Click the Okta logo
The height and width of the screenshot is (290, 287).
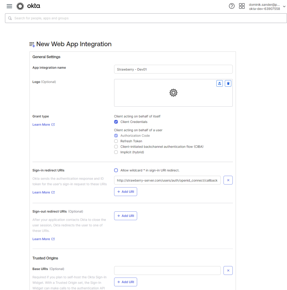point(28,6)
